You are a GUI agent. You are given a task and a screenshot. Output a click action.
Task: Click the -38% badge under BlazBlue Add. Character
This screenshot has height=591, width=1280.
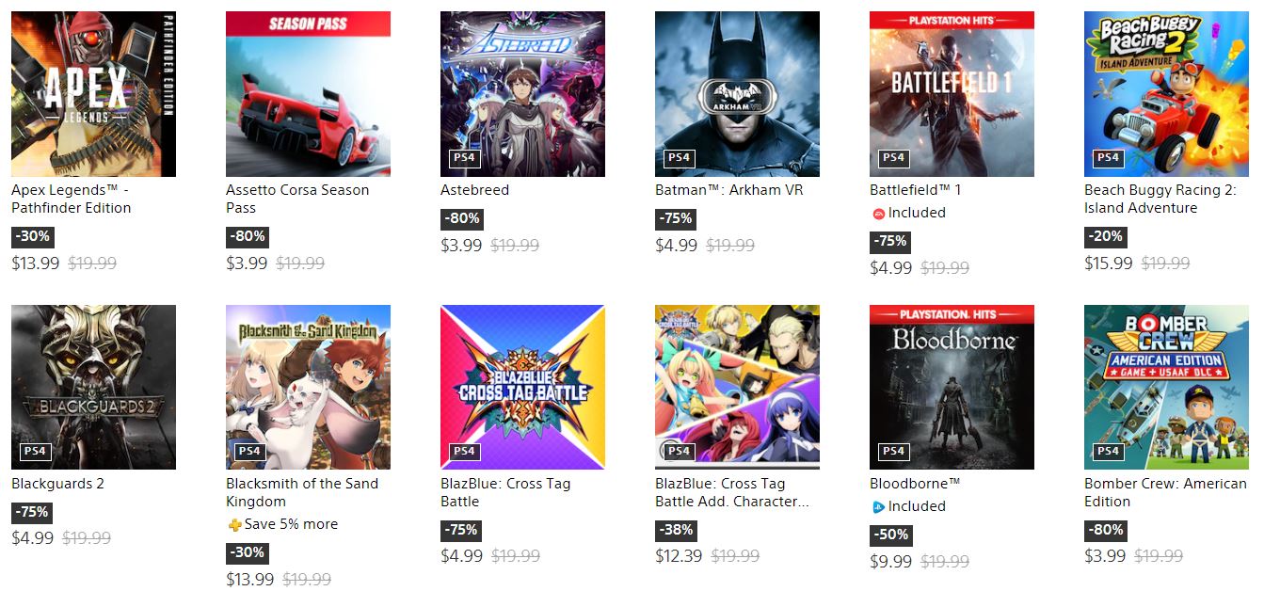pos(675,530)
